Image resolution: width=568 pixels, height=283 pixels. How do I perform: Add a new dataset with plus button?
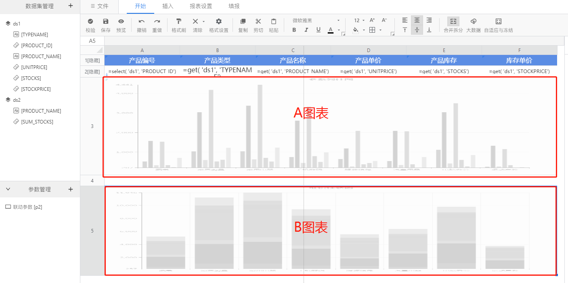tap(71, 6)
